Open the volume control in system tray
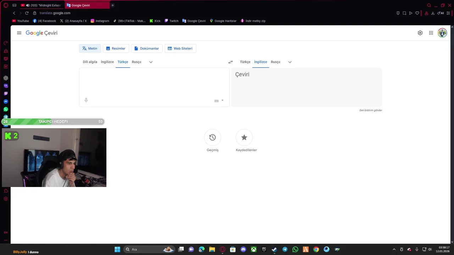The height and width of the screenshot is (255, 454). coord(430,249)
